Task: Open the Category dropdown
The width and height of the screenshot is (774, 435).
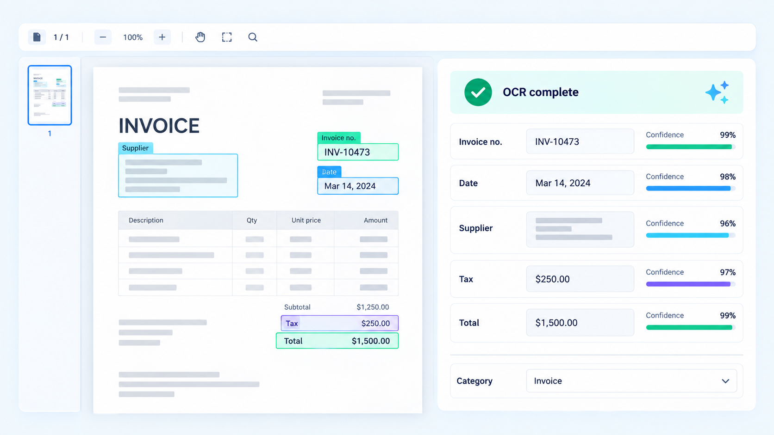Action: [x=631, y=381]
